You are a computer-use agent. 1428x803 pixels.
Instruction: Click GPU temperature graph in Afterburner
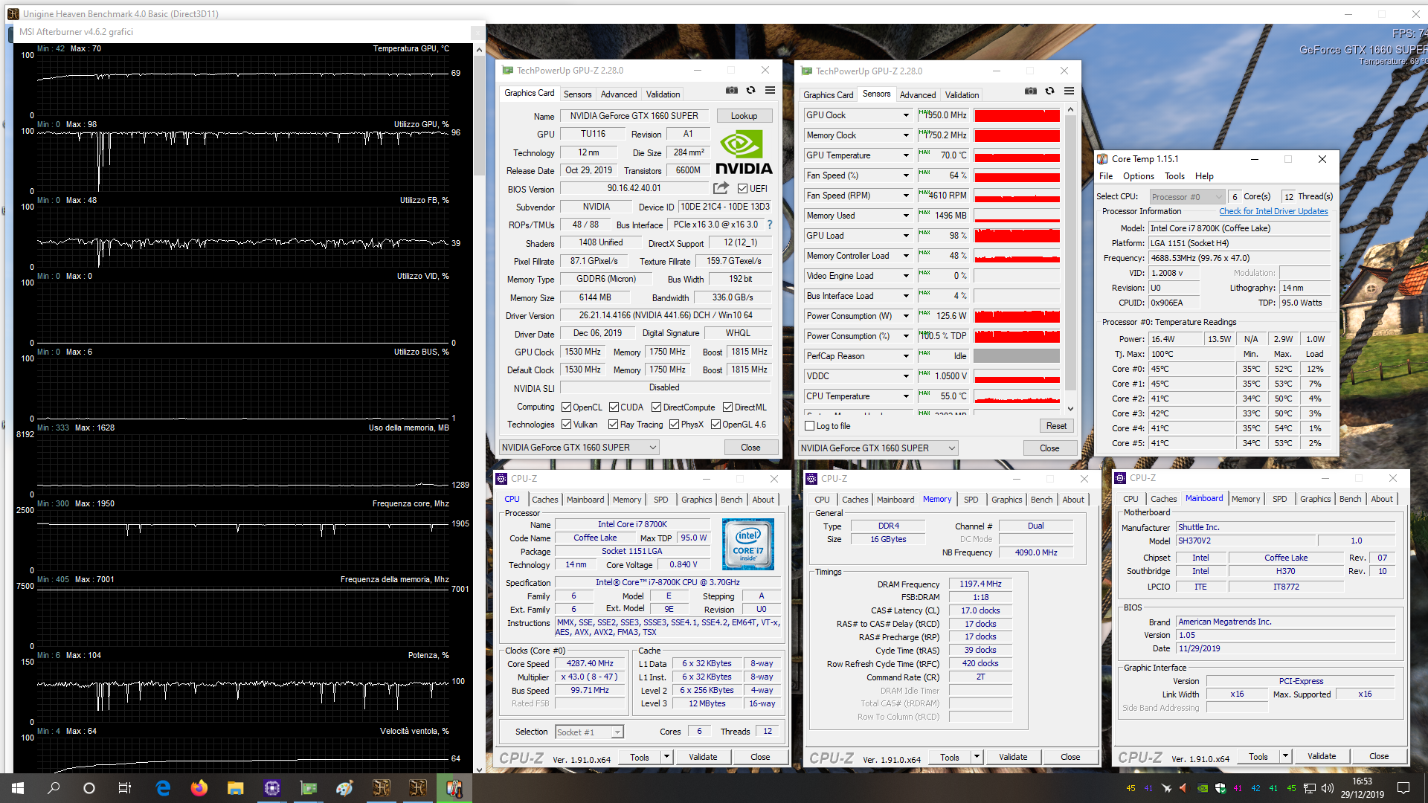[243, 84]
